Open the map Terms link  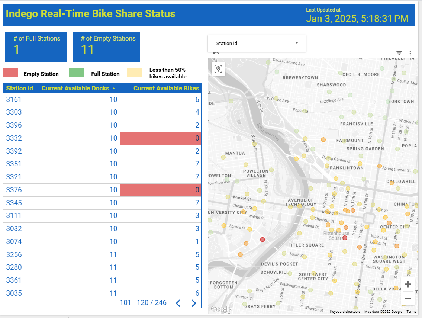[x=411, y=312]
